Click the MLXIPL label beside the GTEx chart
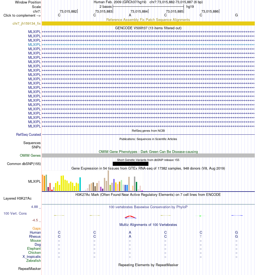 click(34, 182)
